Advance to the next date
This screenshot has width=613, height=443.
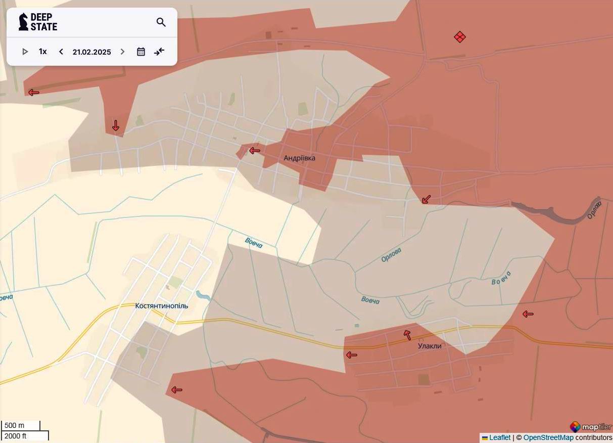122,51
